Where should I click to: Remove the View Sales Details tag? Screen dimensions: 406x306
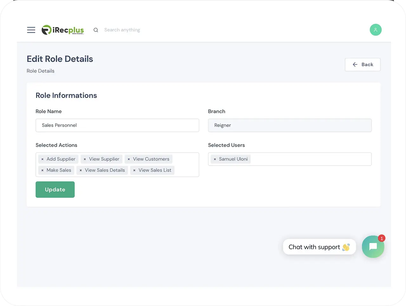[x=81, y=170]
